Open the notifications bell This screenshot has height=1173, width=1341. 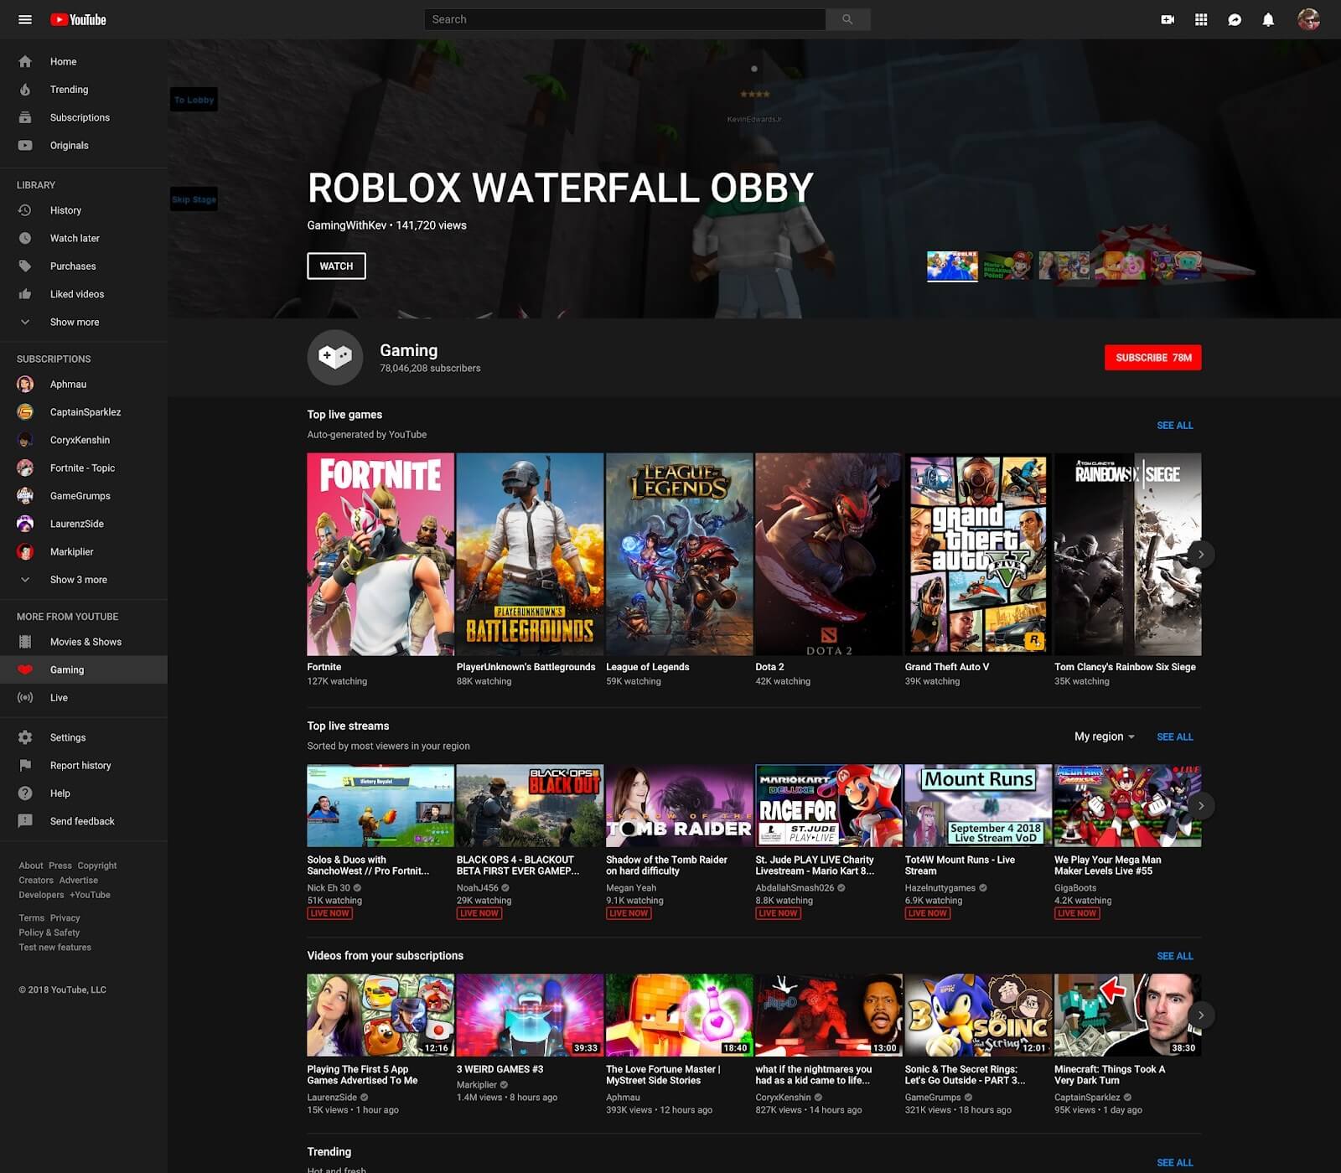[x=1267, y=18]
